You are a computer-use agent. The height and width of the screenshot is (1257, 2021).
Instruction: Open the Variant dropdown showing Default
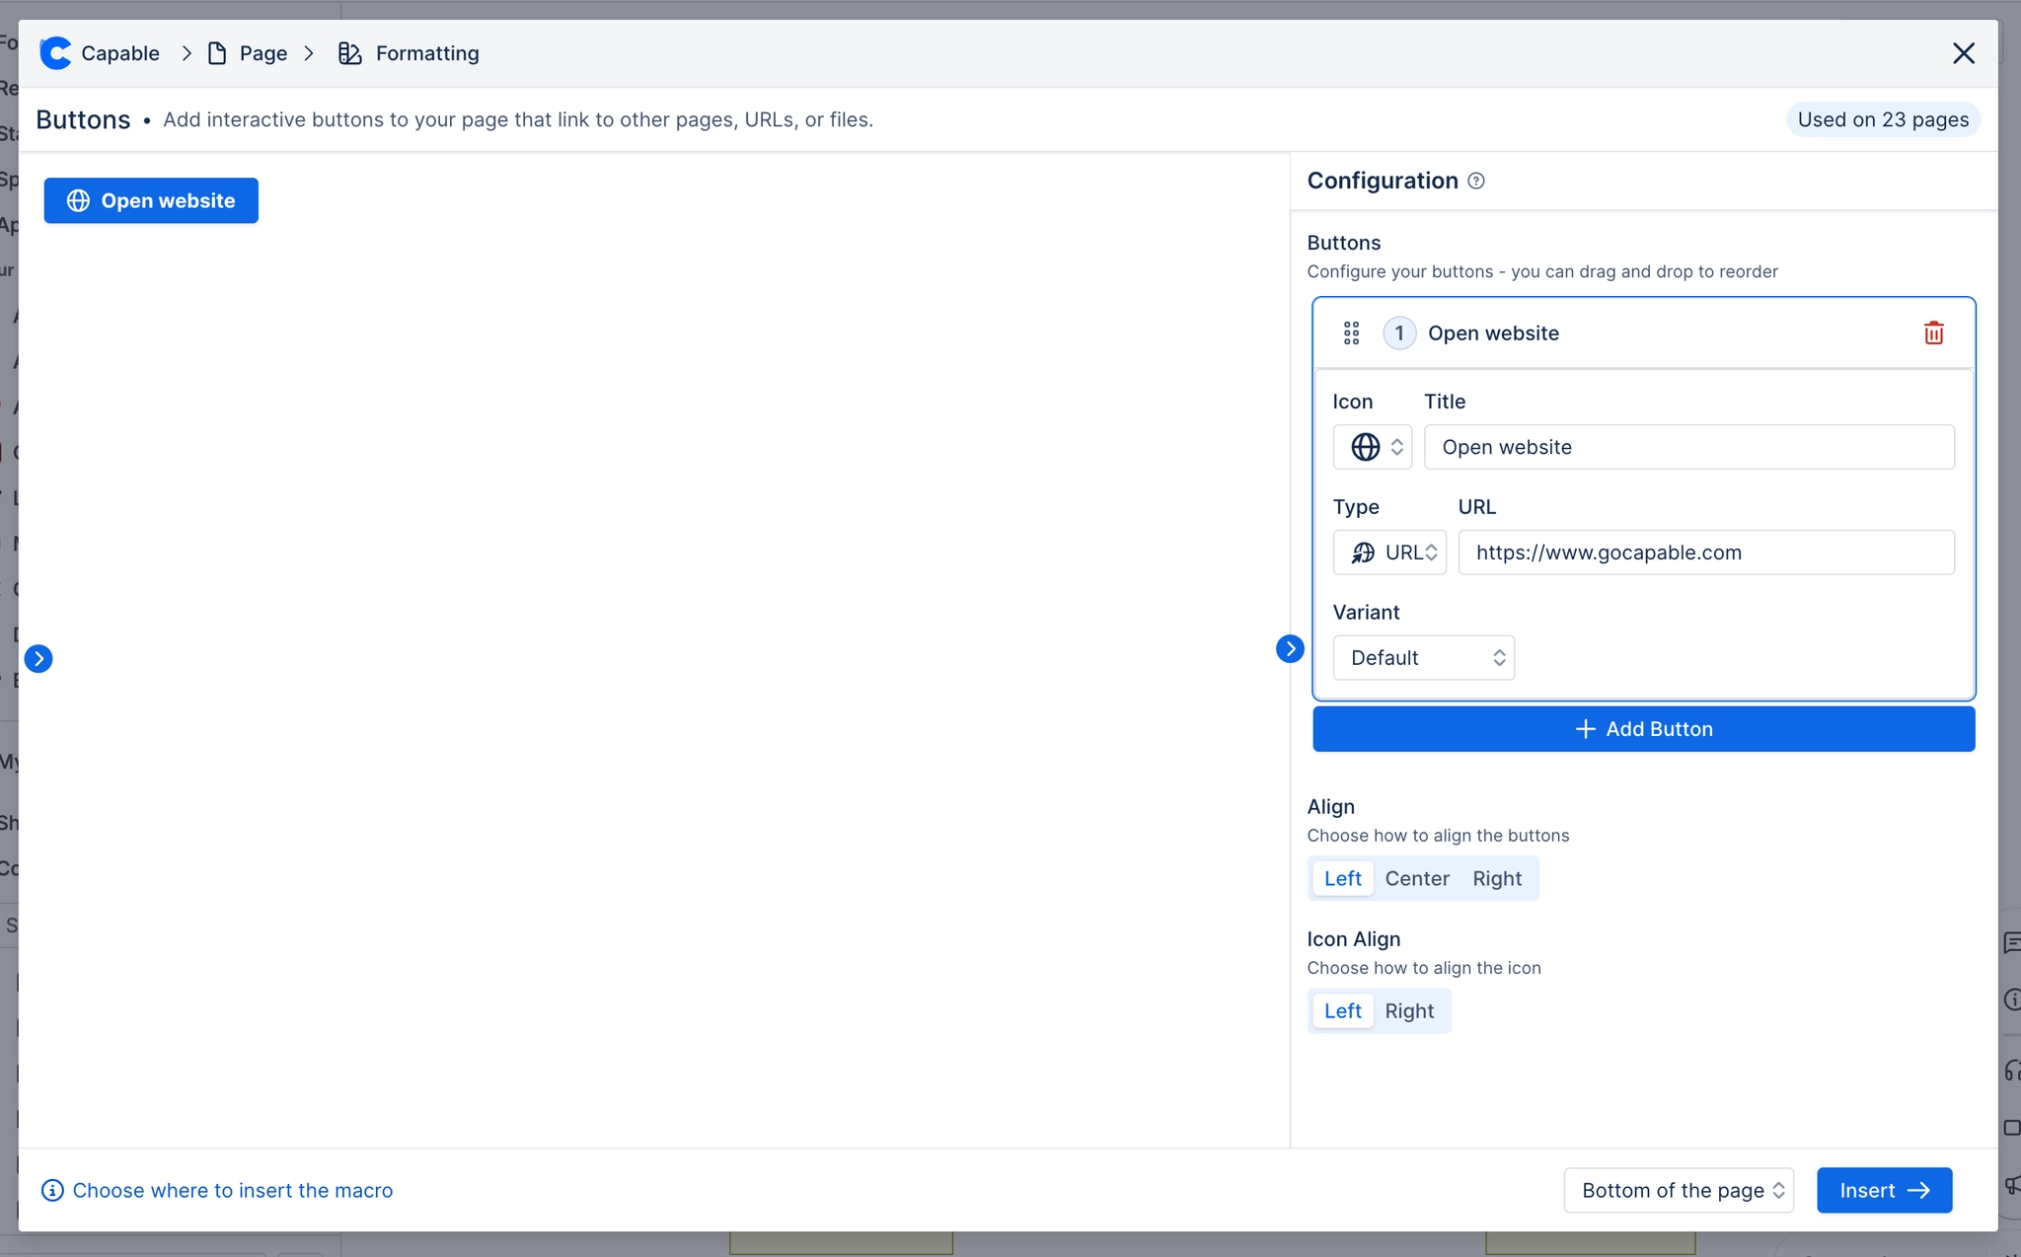point(1423,657)
